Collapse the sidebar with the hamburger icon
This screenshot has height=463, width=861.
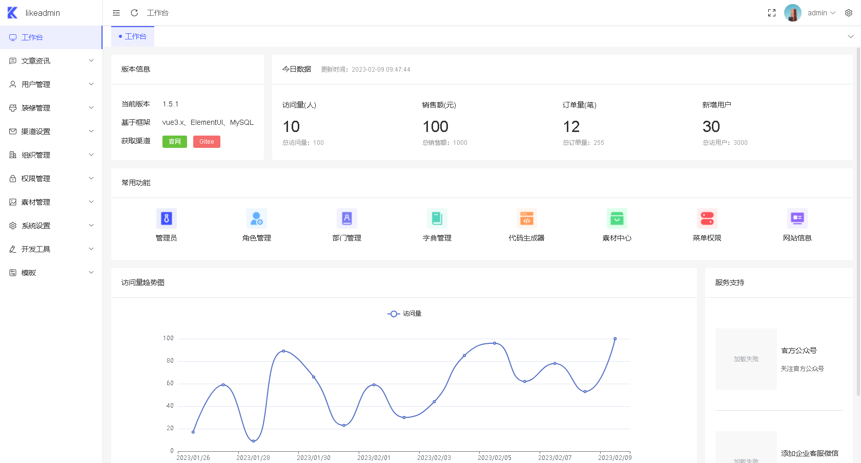116,13
